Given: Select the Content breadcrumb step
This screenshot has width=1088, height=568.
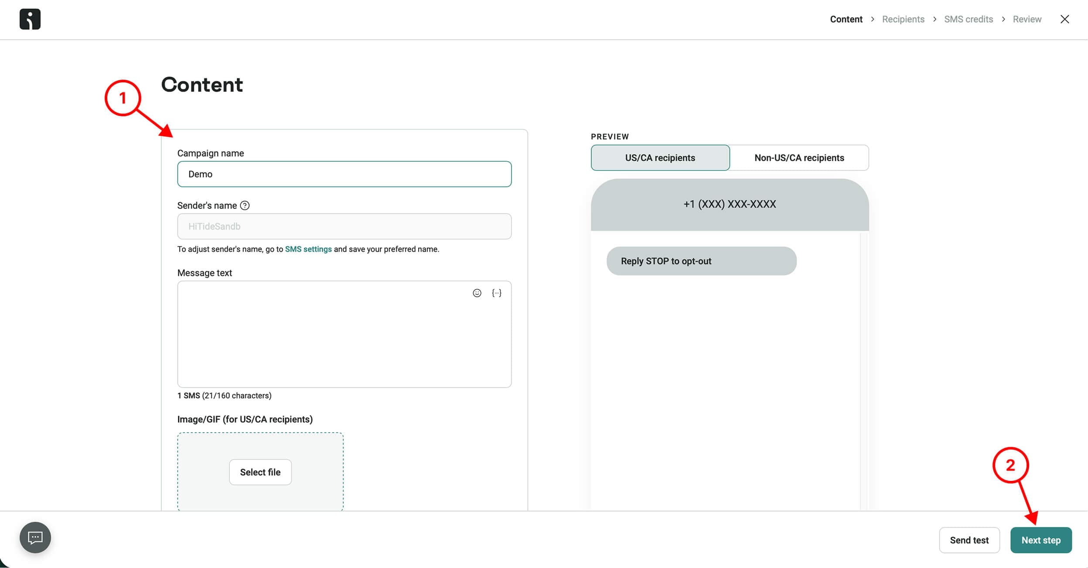Looking at the screenshot, I should coord(846,19).
